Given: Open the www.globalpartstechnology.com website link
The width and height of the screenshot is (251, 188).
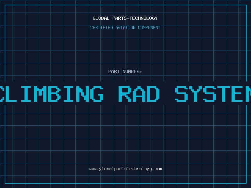Looking at the screenshot, I should pos(125,169).
